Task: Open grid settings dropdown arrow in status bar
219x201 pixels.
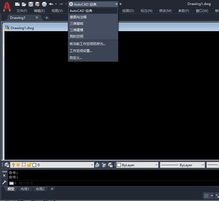Action: pyautogui.click(x=212, y=196)
